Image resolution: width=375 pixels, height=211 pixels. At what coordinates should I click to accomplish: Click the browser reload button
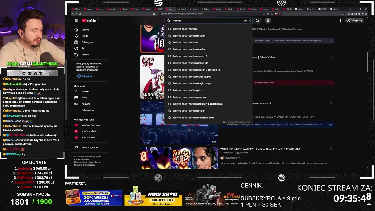point(80,14)
